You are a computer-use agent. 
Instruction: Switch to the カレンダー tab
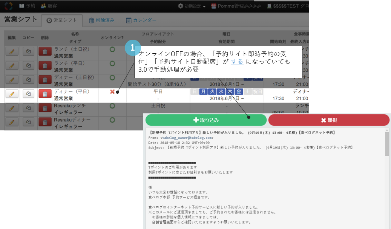coord(141,20)
